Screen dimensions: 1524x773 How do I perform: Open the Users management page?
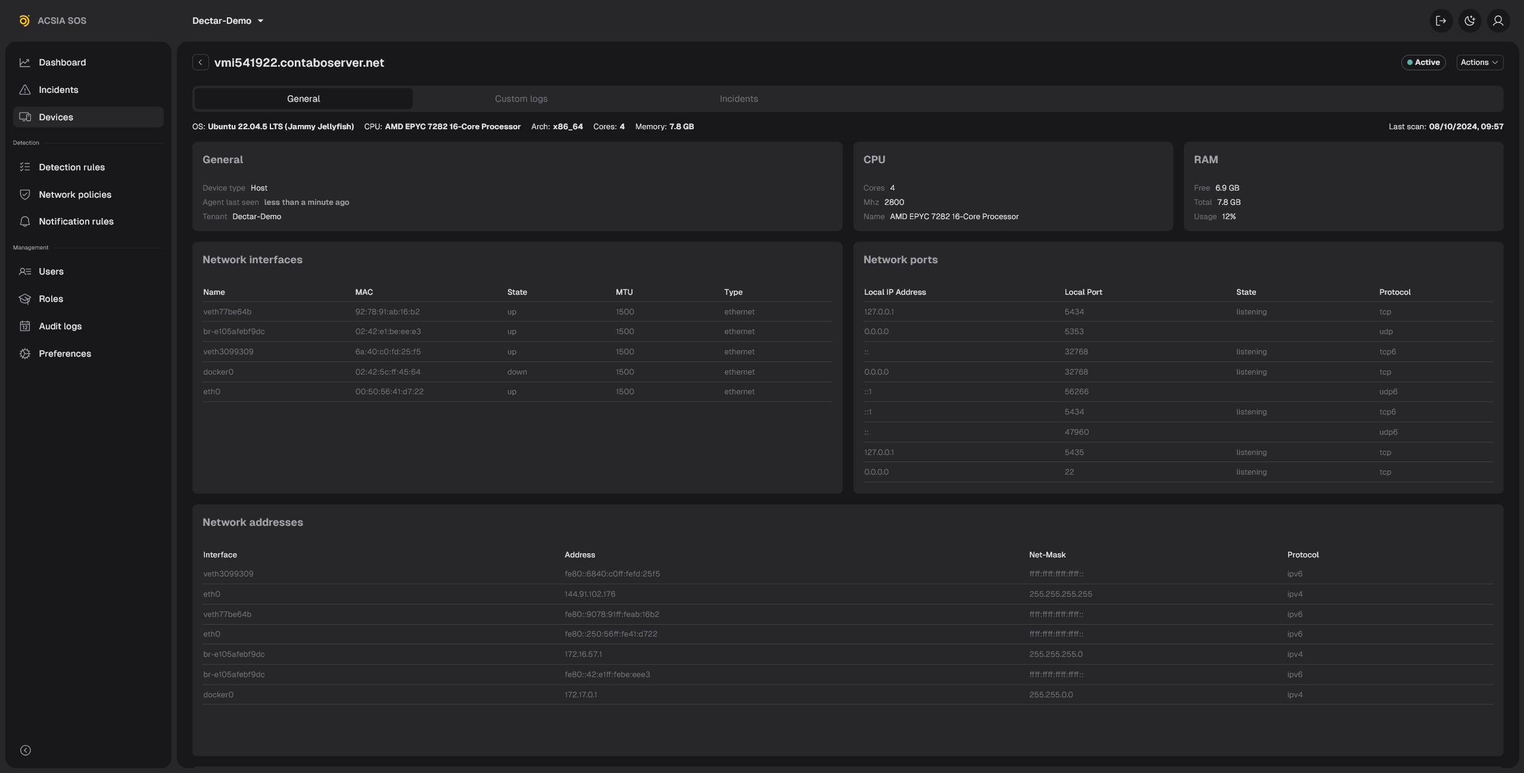click(88, 272)
